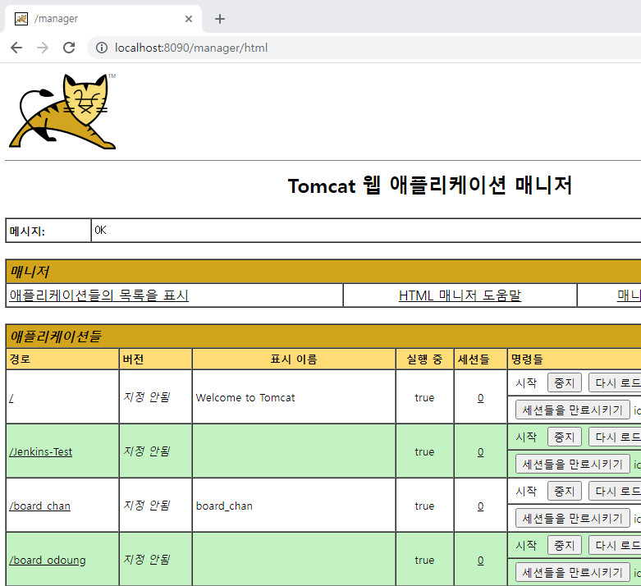Open the /board_chan application path
This screenshot has width=641, height=586.
(39, 506)
